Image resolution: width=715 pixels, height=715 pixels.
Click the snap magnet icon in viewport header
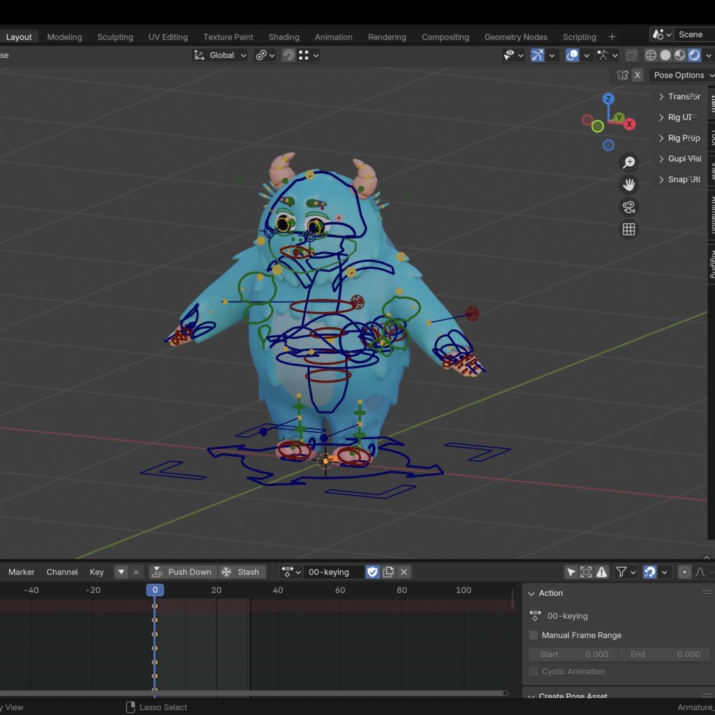pyautogui.click(x=288, y=55)
